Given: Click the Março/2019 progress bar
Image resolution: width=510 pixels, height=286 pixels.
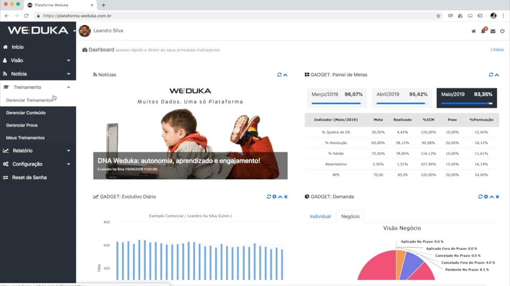Looking at the screenshot, I should [337, 104].
